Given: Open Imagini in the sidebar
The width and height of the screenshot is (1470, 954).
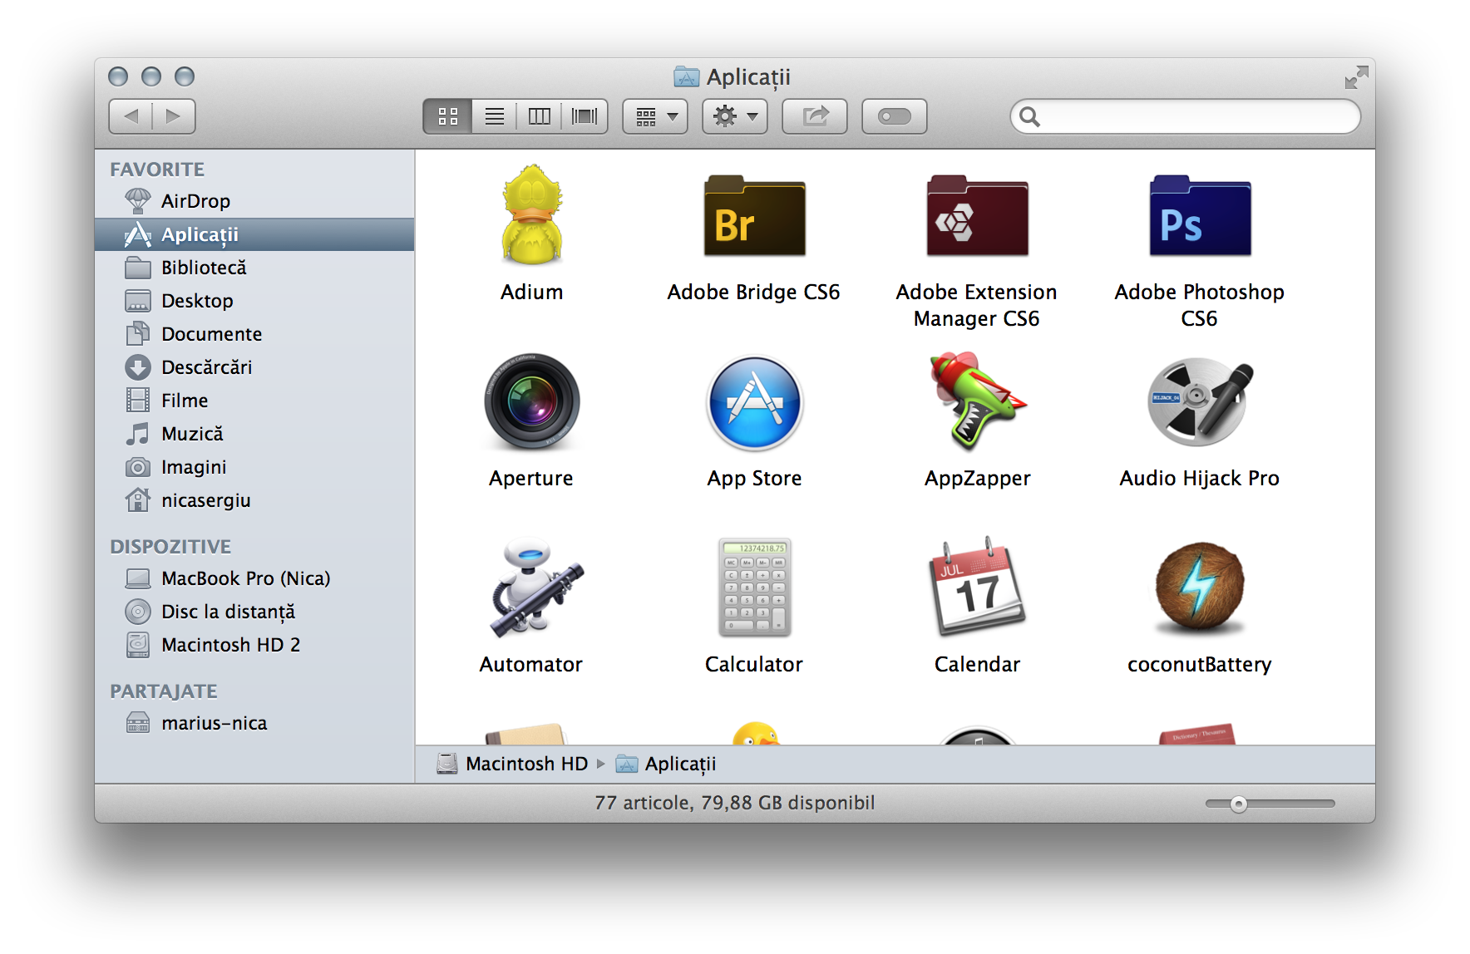Looking at the screenshot, I should click(254, 467).
